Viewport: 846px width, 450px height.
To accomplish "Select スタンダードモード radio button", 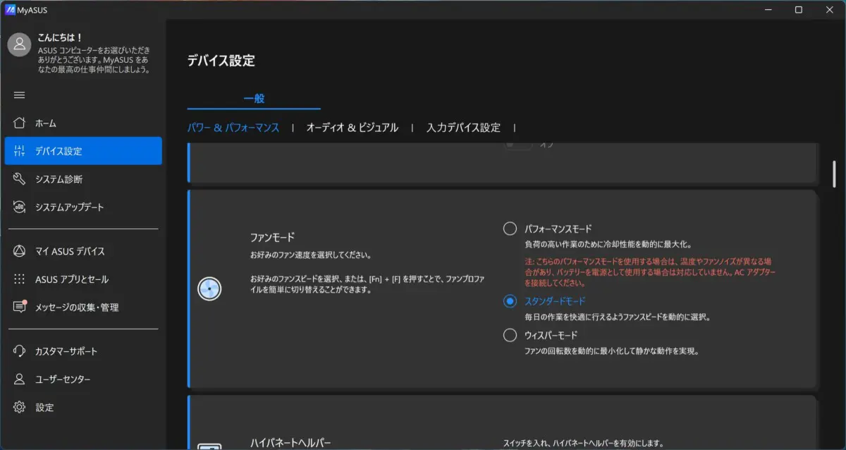I will click(x=510, y=301).
